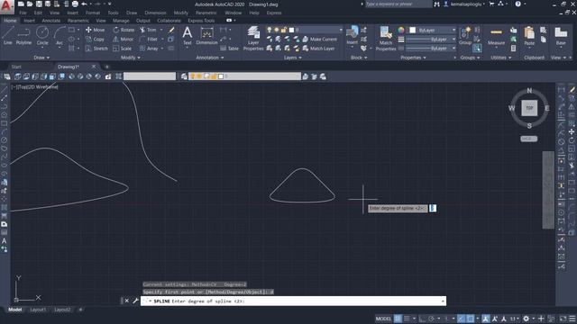This screenshot has width=577, height=324.
Task: Open the Annotate ribbon tab
Action: (50, 21)
